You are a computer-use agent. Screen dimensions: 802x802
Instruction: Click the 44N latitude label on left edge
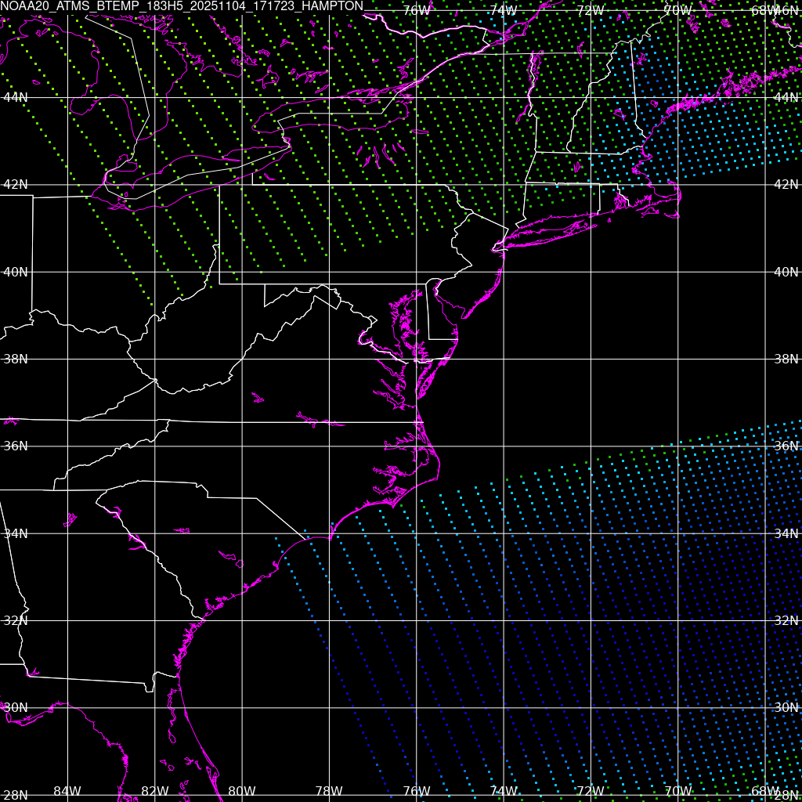point(16,97)
